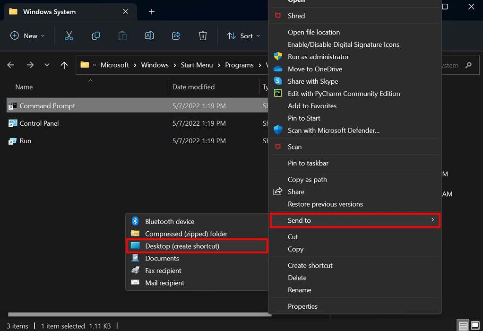Click the Cut scissors icon in toolbar

(x=69, y=36)
